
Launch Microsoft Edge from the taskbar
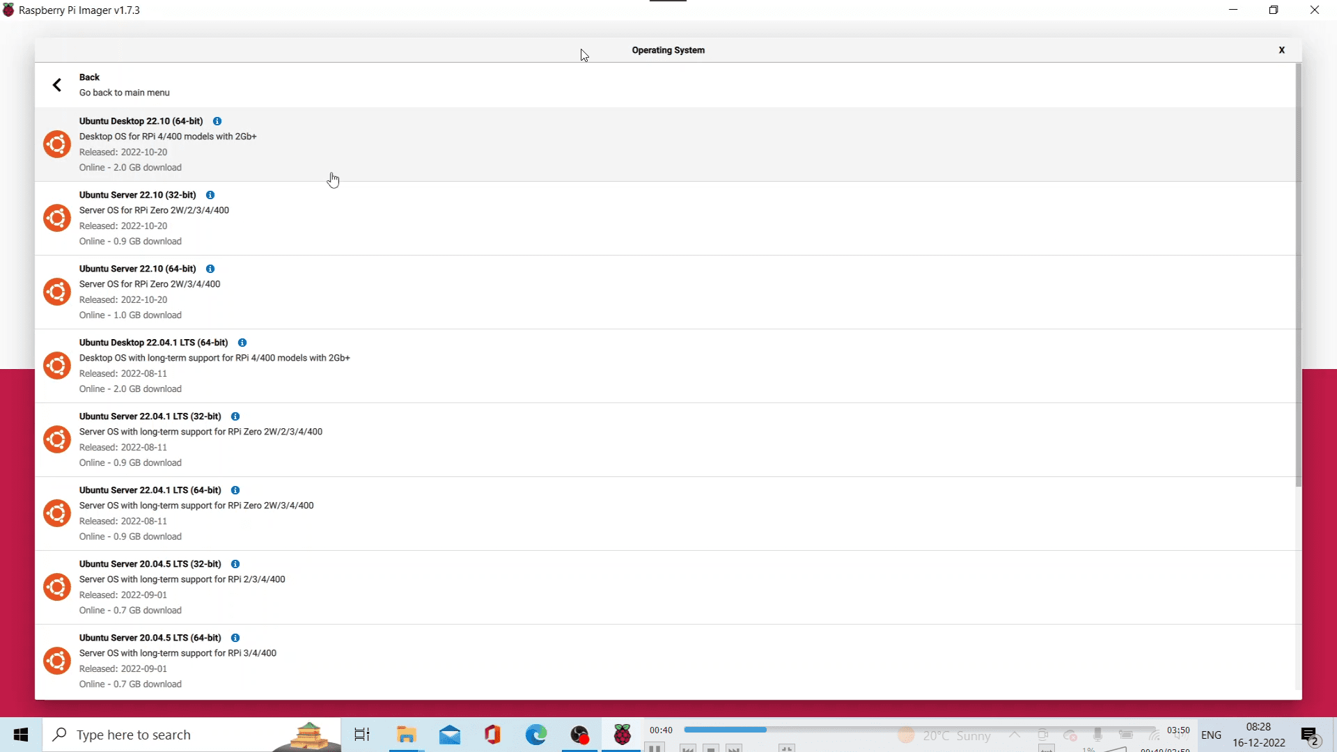536,735
